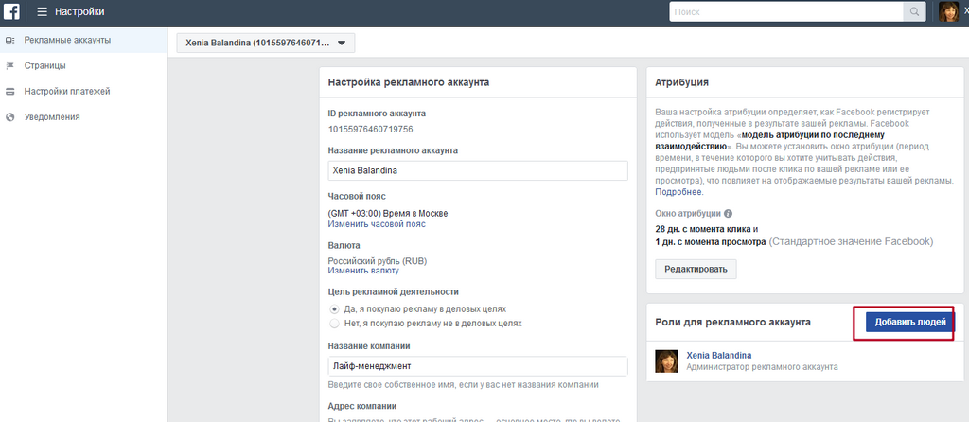
Task: Click Xenia Balandina avatar in roles list
Action: (667, 360)
